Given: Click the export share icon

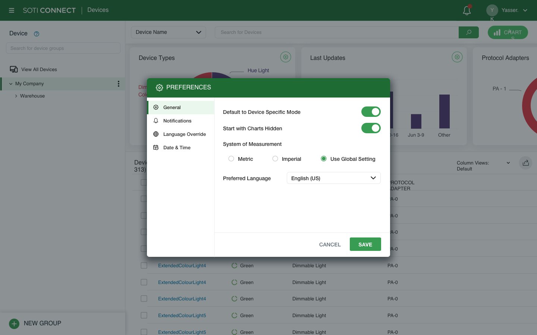Looking at the screenshot, I should click(x=526, y=163).
